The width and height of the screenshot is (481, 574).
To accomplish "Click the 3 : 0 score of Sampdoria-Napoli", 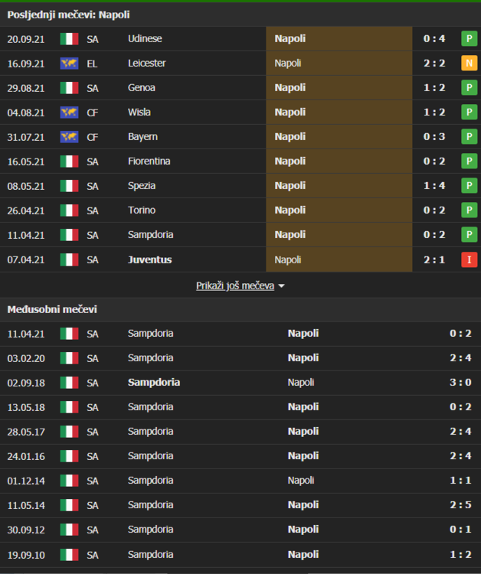I will pos(460,383).
